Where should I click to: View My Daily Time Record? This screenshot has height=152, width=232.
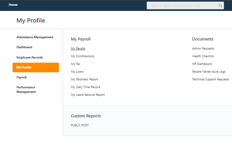[x=85, y=87]
